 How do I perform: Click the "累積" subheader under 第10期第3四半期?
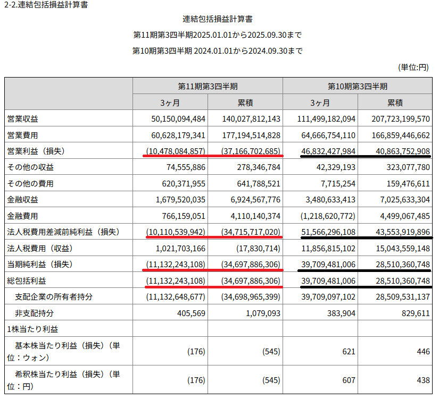click(x=395, y=103)
